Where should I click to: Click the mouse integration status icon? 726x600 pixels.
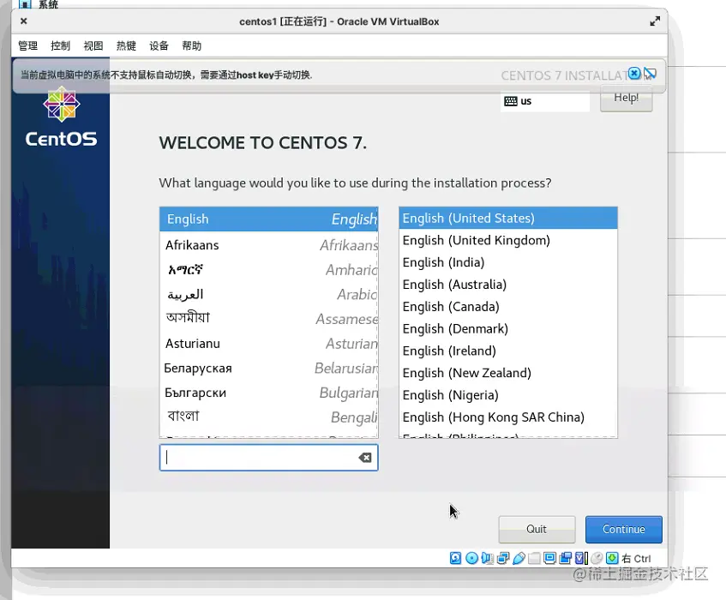click(x=597, y=558)
